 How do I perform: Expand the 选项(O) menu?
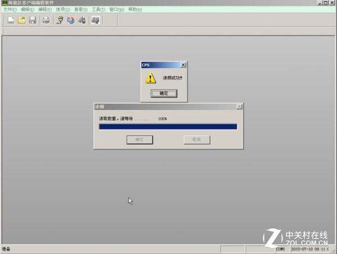[x=63, y=10]
